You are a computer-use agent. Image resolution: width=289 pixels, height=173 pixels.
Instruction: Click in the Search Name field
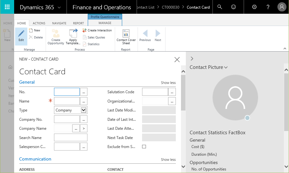(71, 137)
